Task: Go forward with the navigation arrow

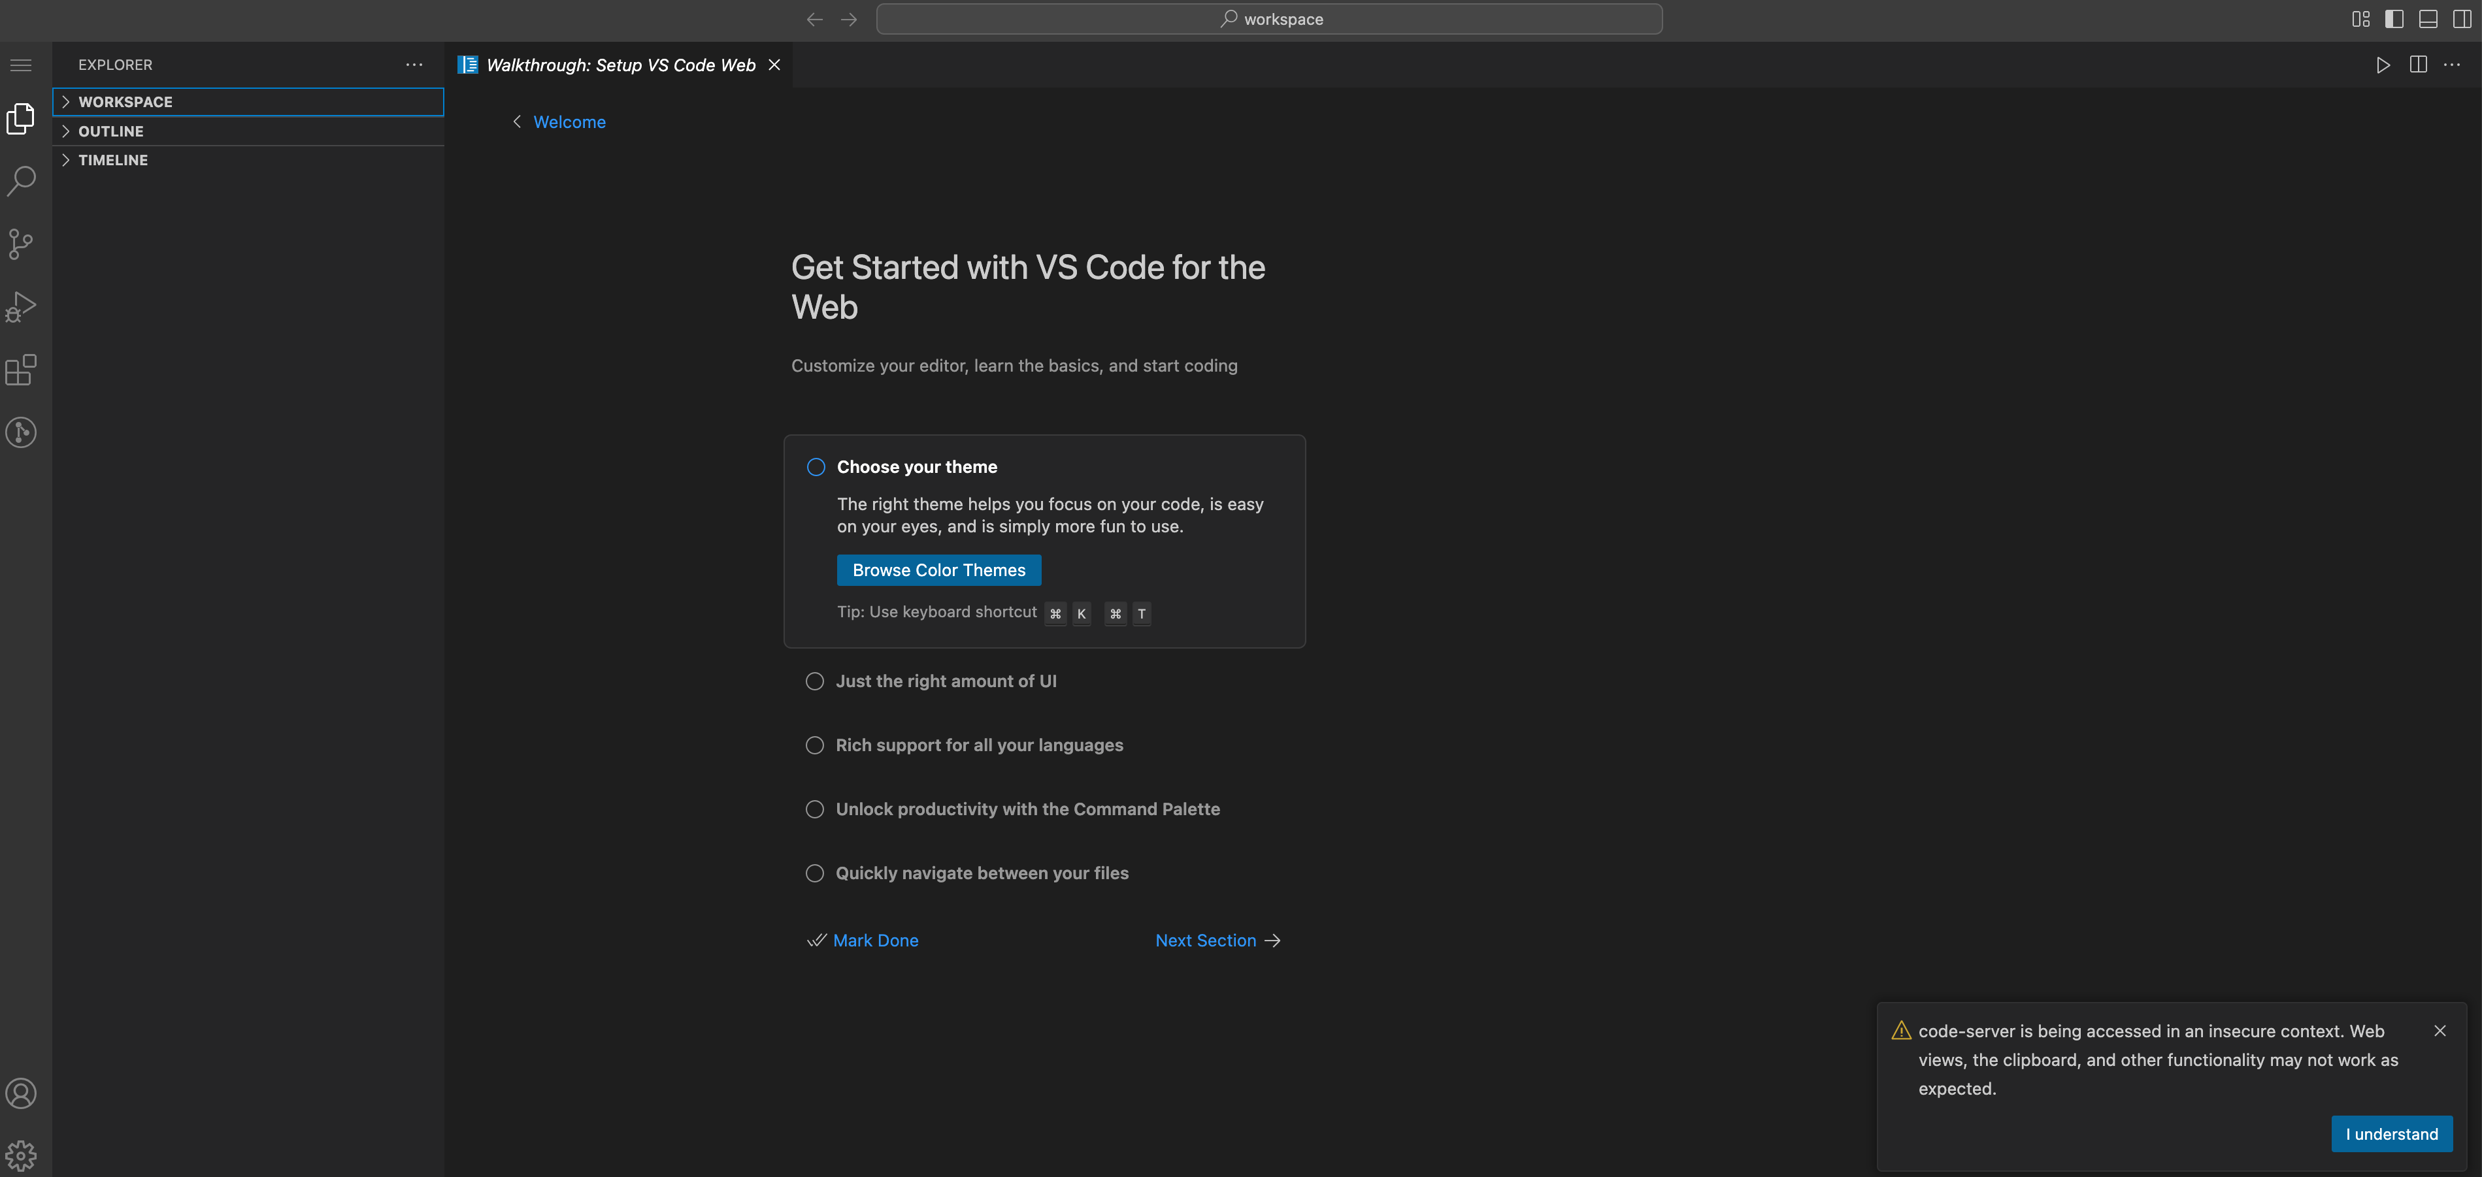Action: pos(849,19)
